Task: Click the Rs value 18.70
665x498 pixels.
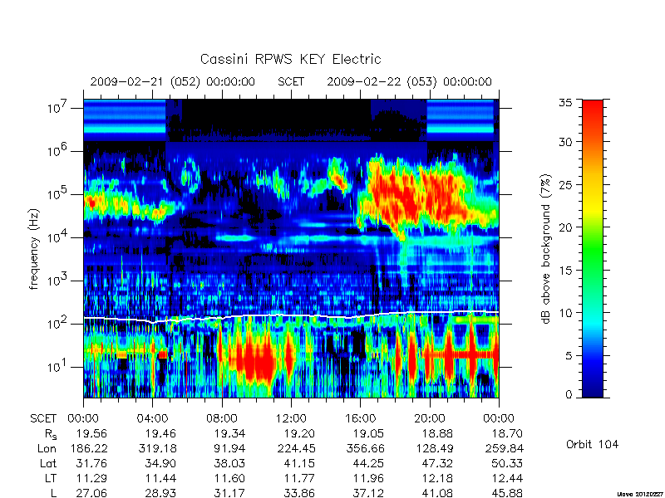Action: [x=507, y=433]
